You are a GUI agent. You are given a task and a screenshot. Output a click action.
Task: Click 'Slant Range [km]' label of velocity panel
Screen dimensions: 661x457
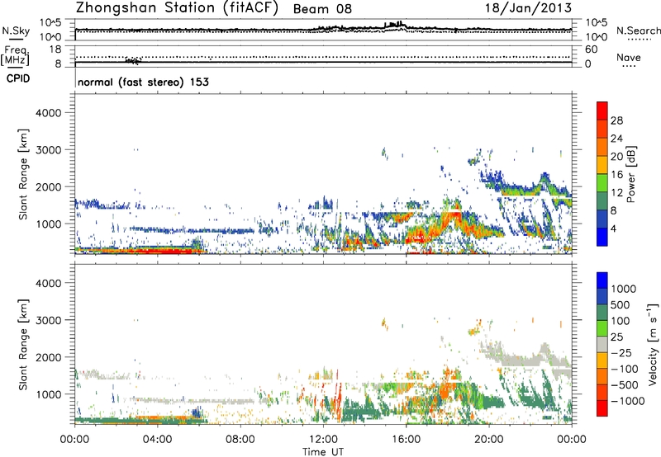pos(23,344)
